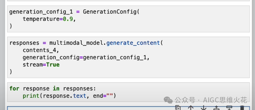Click the WeChat logo in the watermark

[168, 100]
